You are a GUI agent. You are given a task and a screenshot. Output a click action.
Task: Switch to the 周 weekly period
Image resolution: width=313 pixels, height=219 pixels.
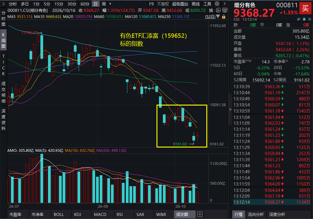[x=104, y=4]
